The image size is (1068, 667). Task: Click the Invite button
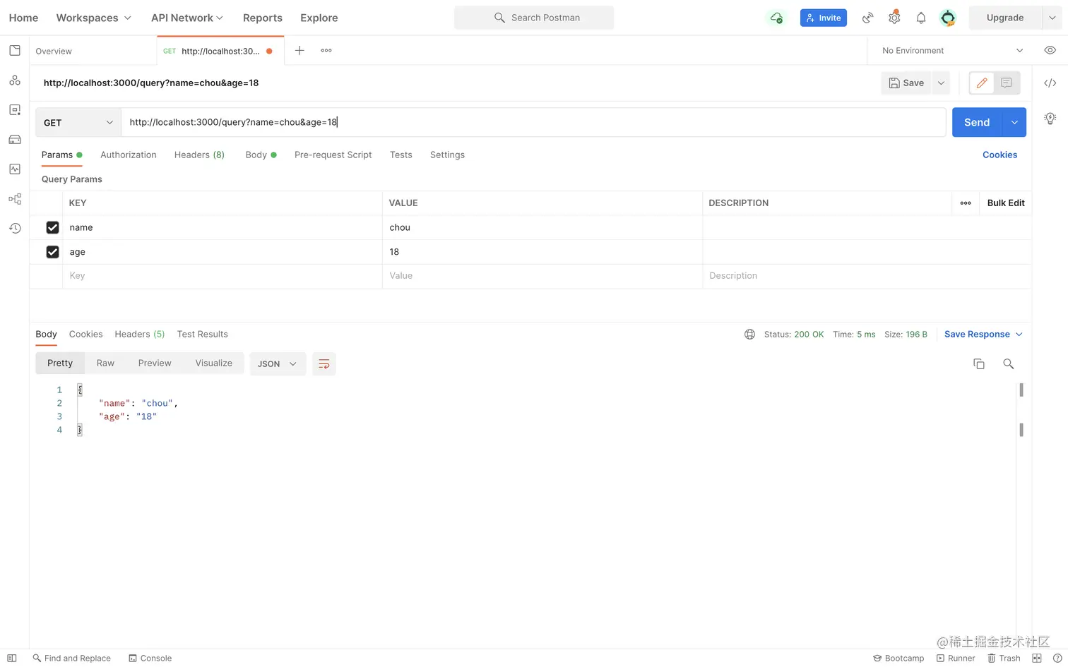tap(823, 18)
